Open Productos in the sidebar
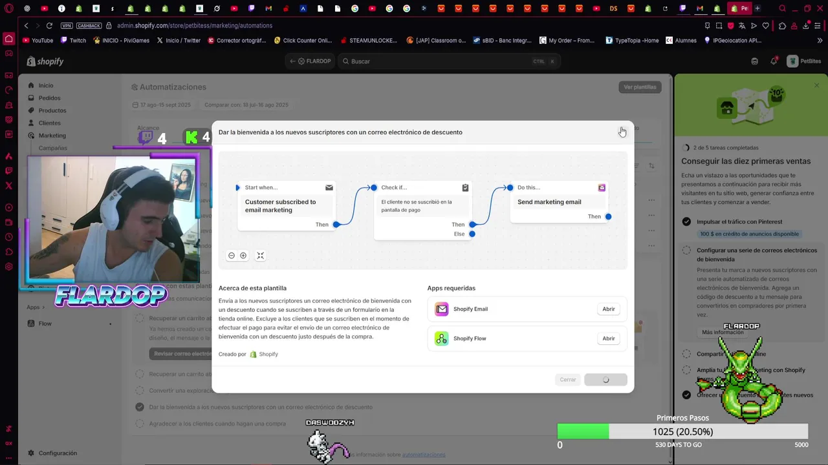The height and width of the screenshot is (465, 828). click(x=52, y=110)
